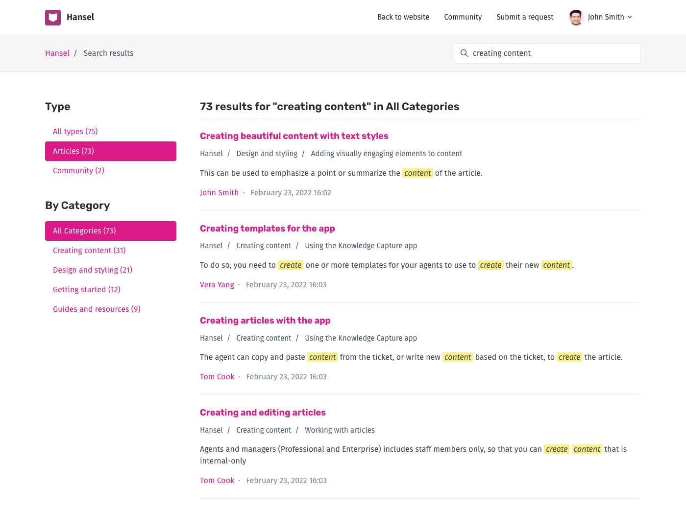Filter by Getting started (12) category
The image size is (686, 509).
87,290
